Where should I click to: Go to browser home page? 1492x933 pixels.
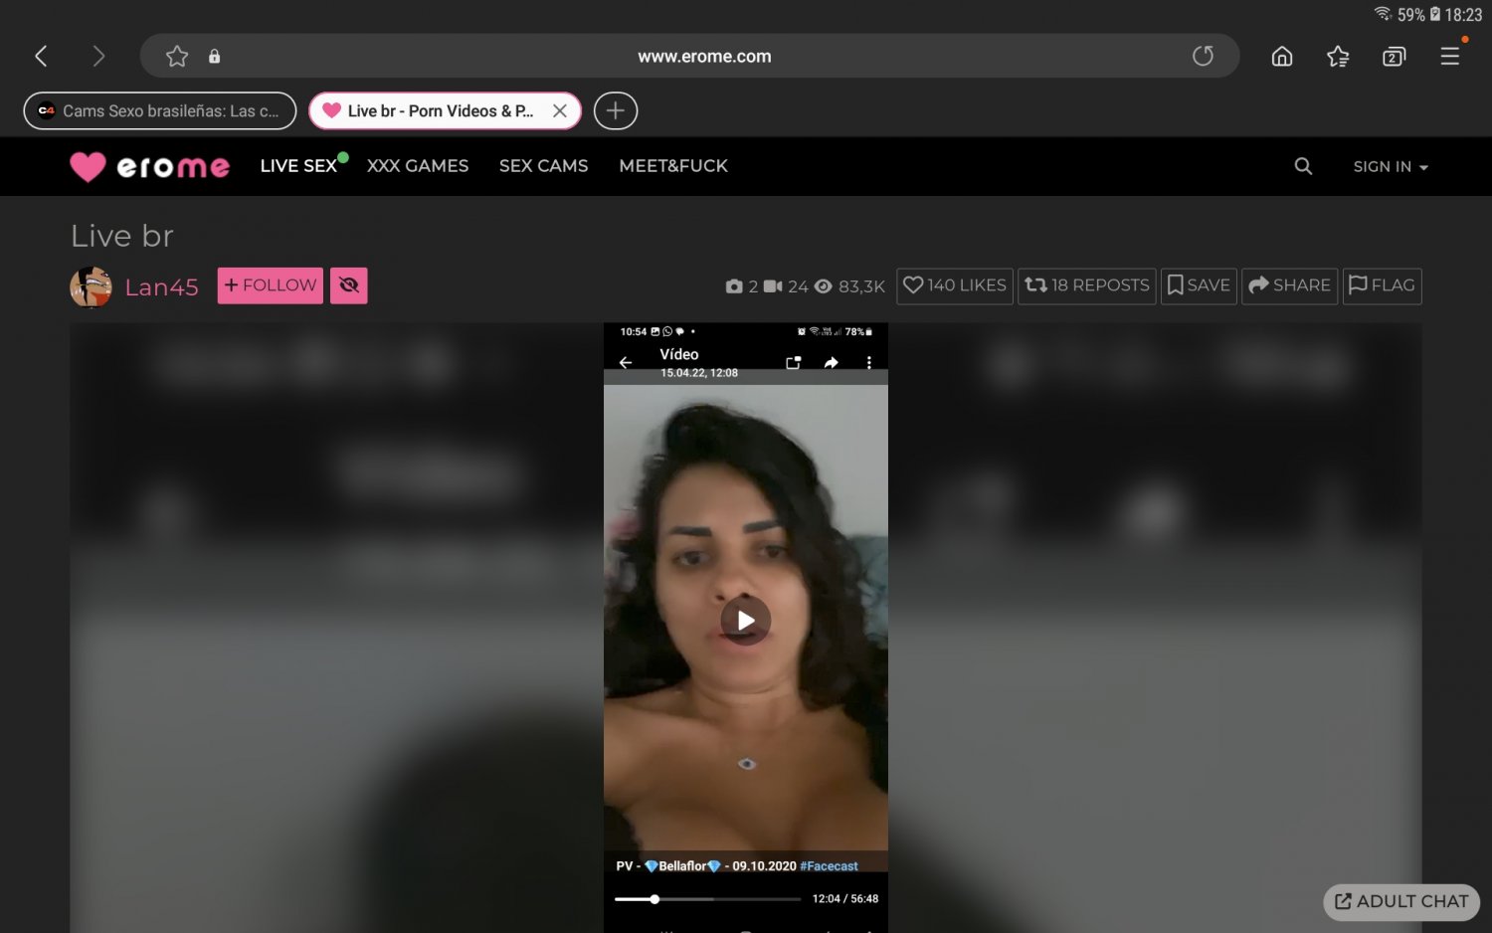click(x=1282, y=57)
